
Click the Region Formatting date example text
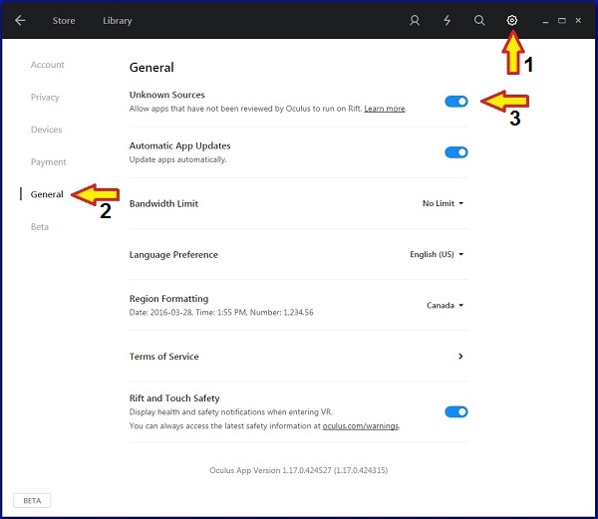(x=221, y=313)
